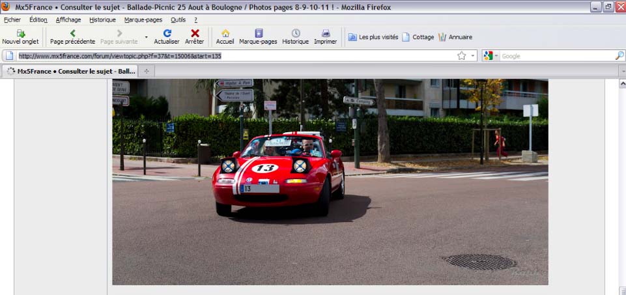
Task: Click the Firefox icon in title bar
Action: coord(6,7)
